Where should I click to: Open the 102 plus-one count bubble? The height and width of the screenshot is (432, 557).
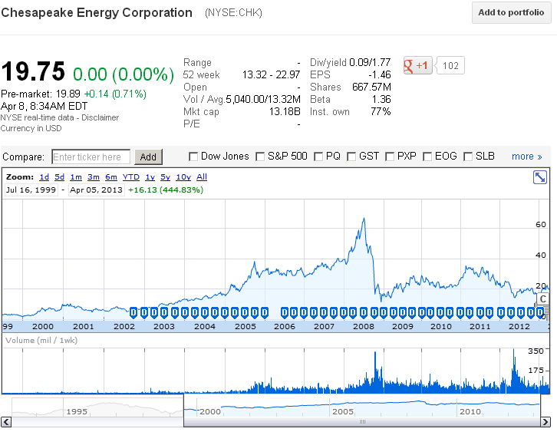tap(450, 65)
